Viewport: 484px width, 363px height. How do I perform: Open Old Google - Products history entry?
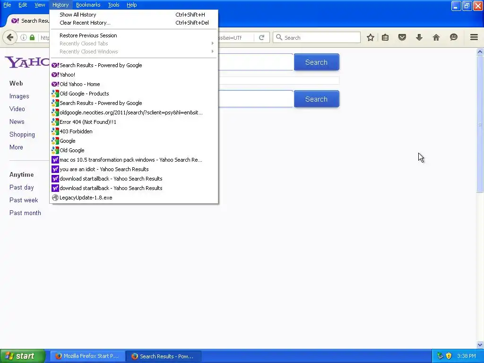[134, 94]
